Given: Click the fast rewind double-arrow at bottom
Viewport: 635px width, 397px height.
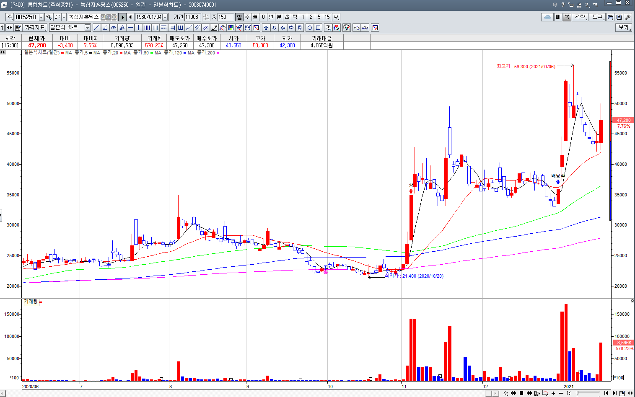Looking at the screenshot, I should point(513,393).
